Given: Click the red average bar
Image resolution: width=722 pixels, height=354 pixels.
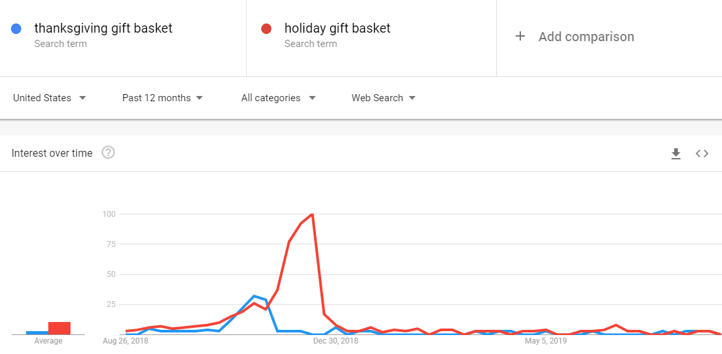Looking at the screenshot, I should coord(59,328).
